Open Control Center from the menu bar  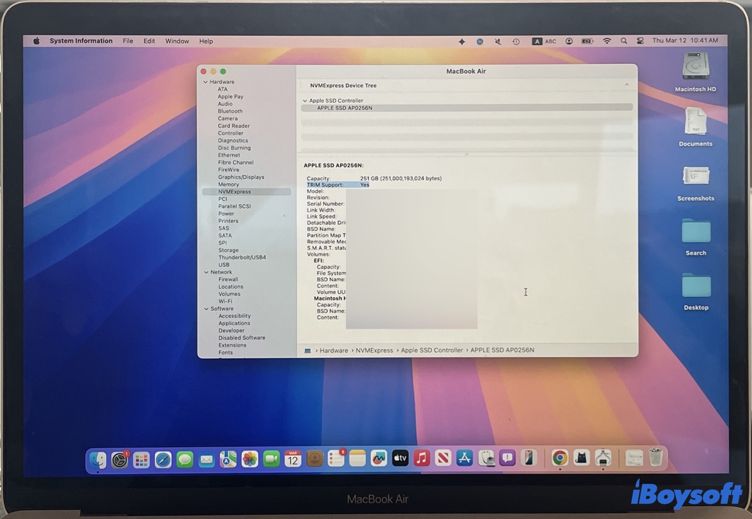pos(640,40)
